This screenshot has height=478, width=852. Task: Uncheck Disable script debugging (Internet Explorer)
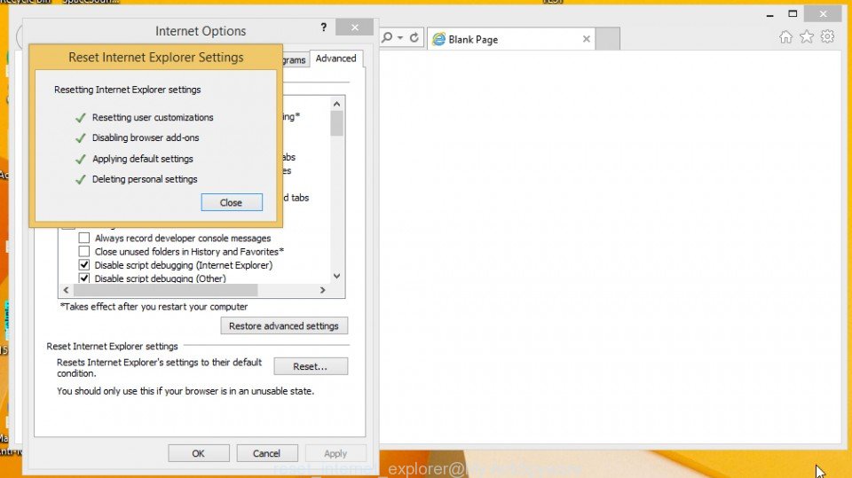pyautogui.click(x=84, y=265)
